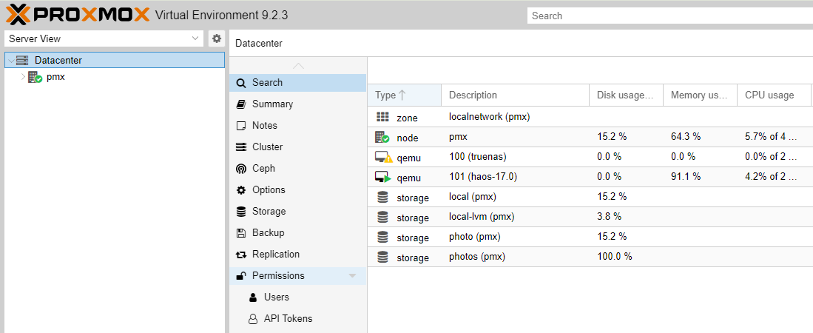Click the warning monitor icon for truenas

[x=384, y=157]
